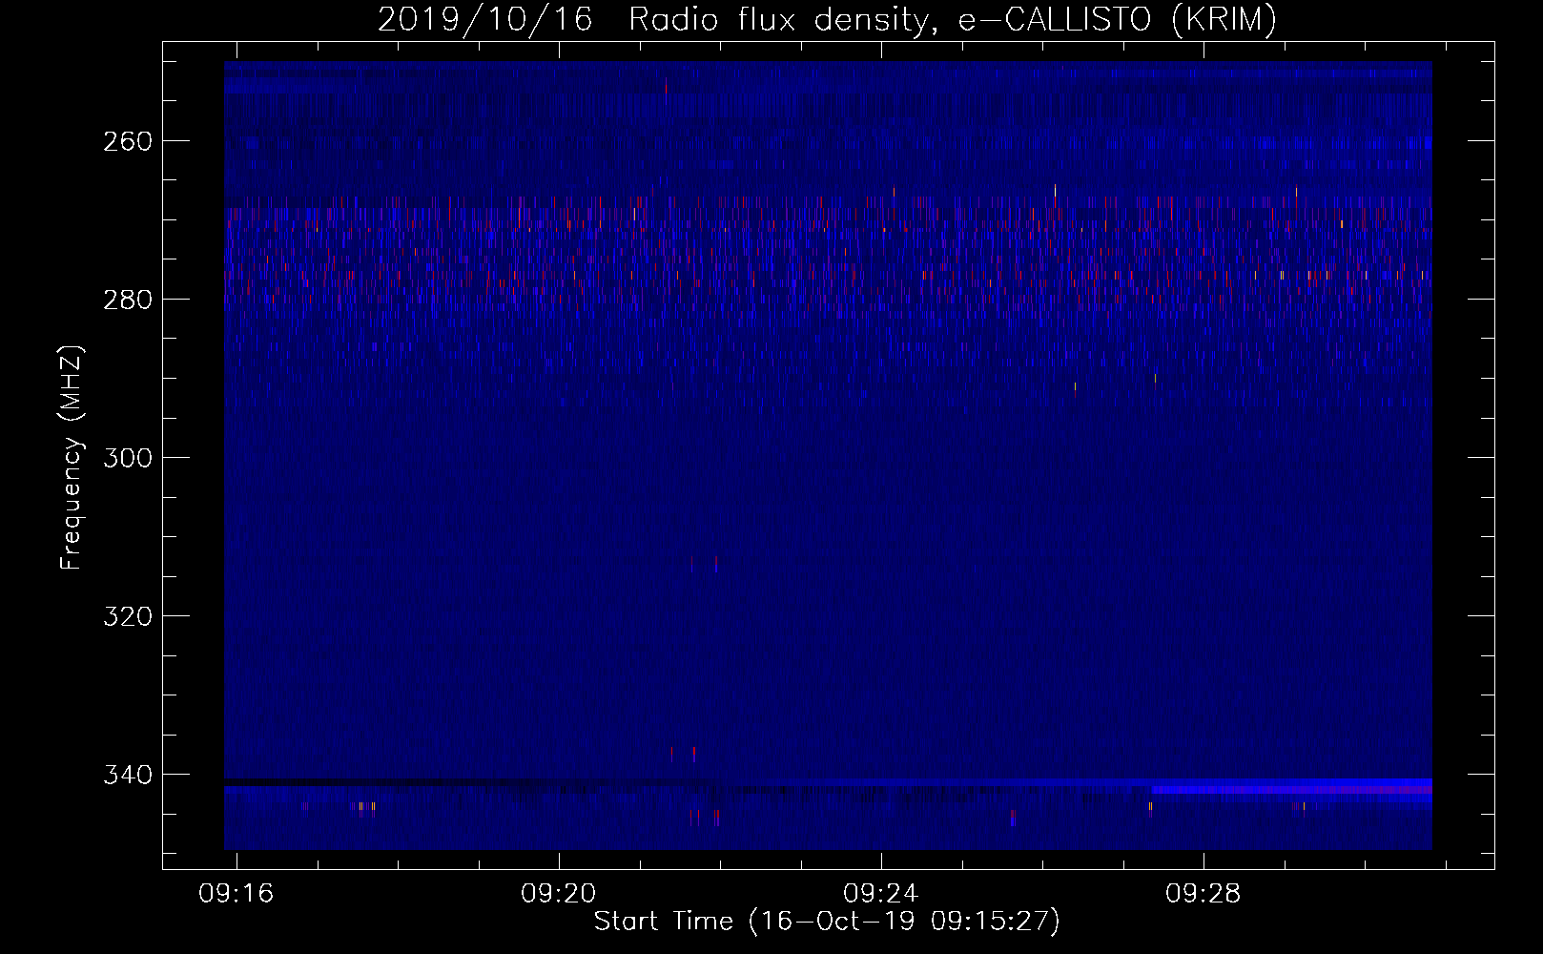This screenshot has width=1543, height=954.
Task: Select the 280 frequency axis label
Action: tap(127, 301)
